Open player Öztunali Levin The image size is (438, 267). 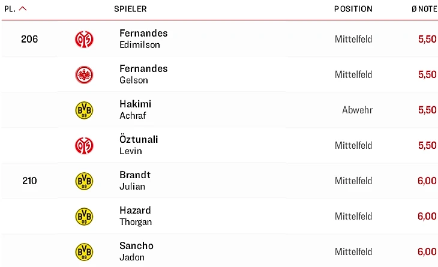click(x=139, y=145)
